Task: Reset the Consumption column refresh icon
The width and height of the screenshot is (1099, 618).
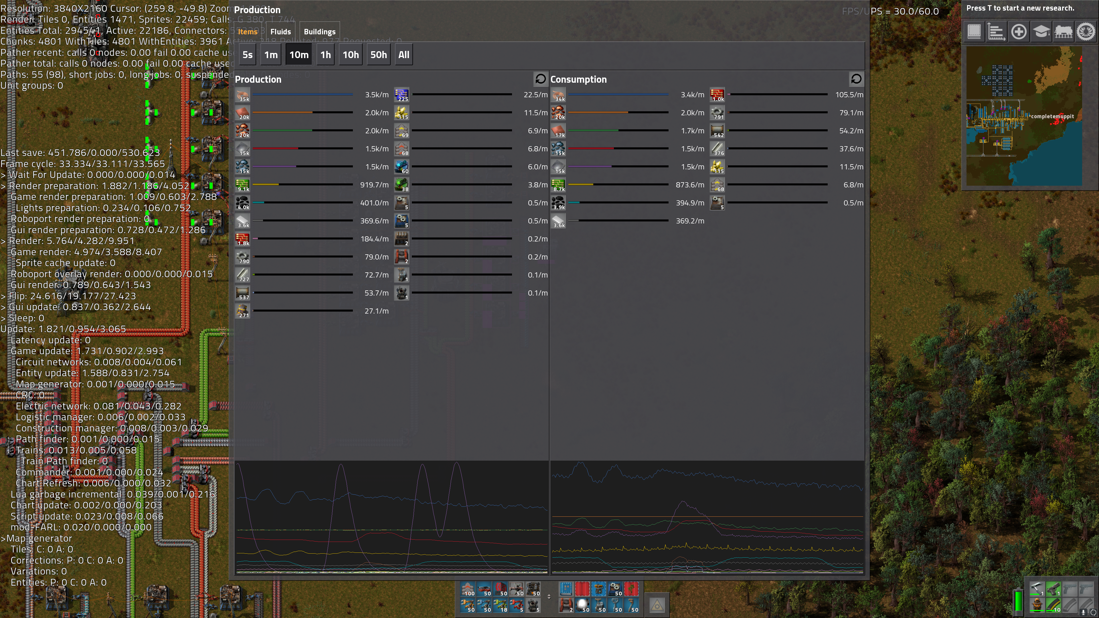Action: point(856,79)
